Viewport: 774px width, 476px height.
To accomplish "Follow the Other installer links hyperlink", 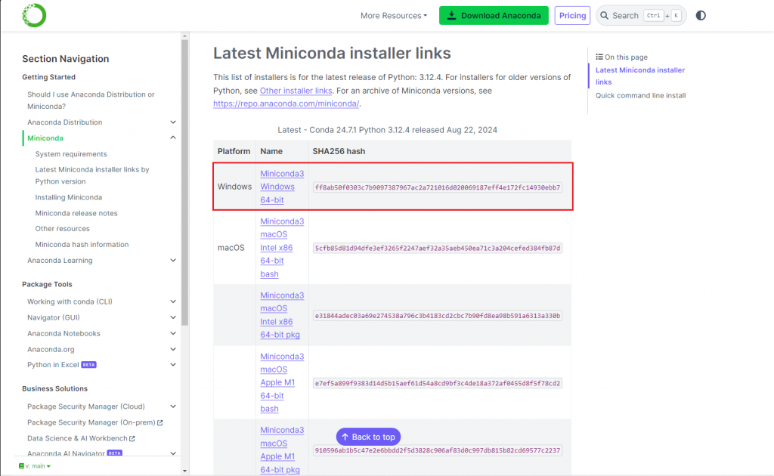I will point(296,91).
